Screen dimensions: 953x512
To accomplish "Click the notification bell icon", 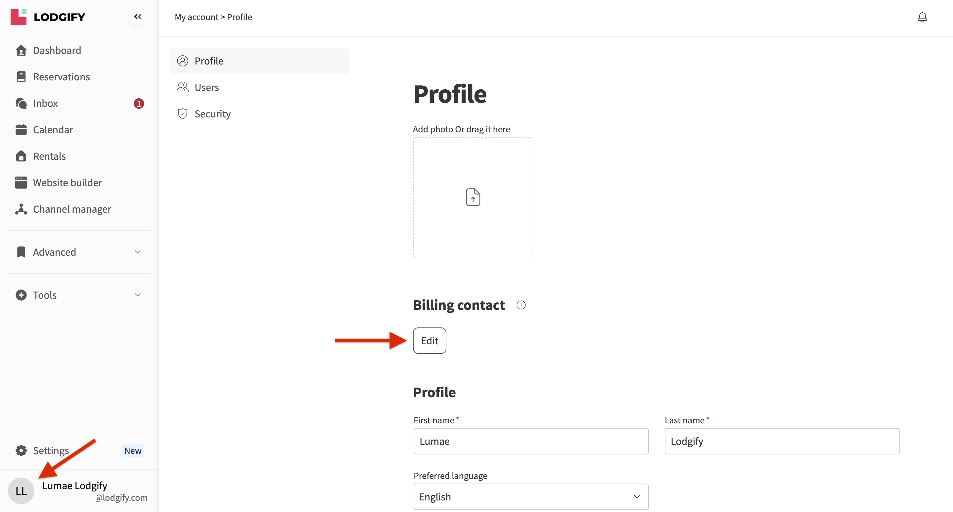I will 922,17.
